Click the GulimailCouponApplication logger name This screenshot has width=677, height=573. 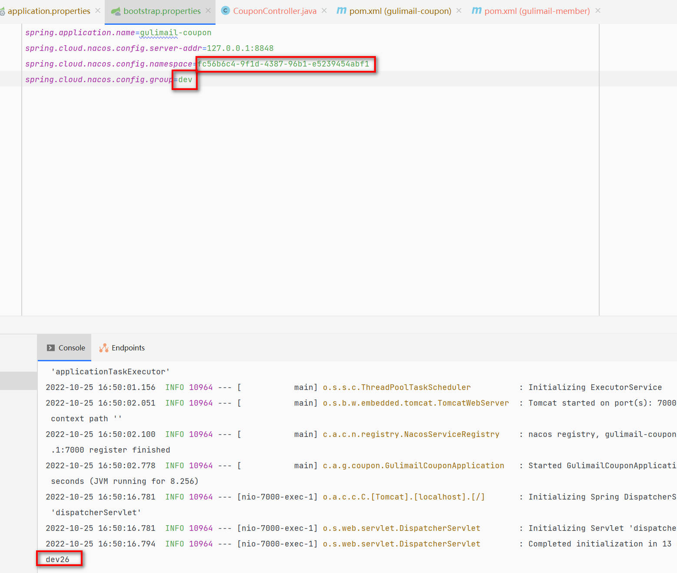coord(414,466)
